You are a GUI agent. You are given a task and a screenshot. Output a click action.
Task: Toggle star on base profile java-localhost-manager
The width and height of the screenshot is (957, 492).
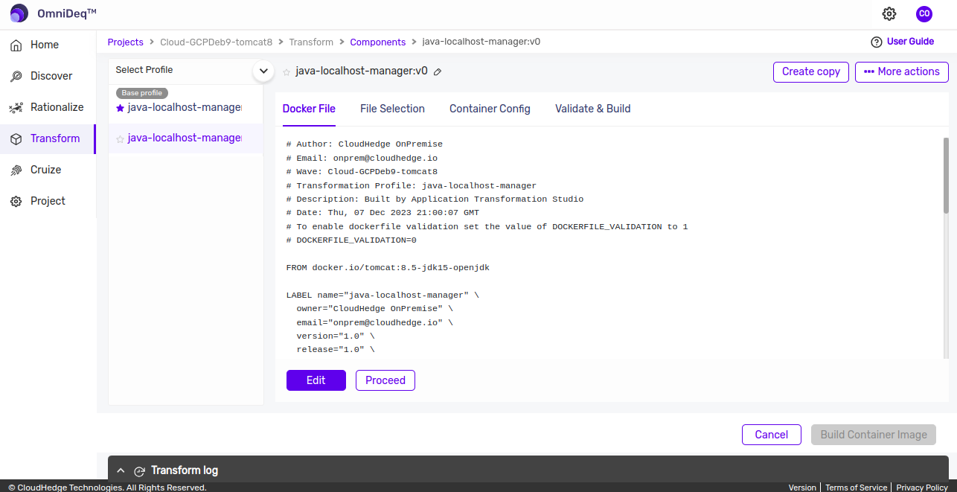121,108
